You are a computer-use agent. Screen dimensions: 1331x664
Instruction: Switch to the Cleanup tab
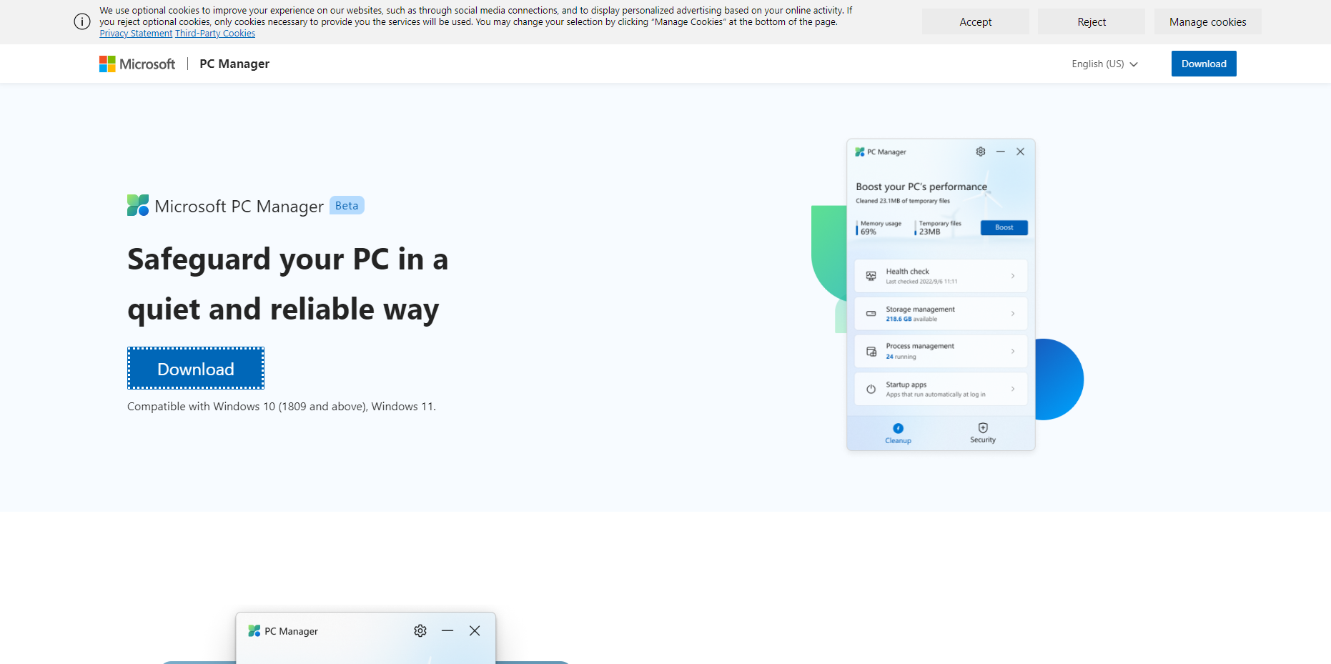pos(898,433)
